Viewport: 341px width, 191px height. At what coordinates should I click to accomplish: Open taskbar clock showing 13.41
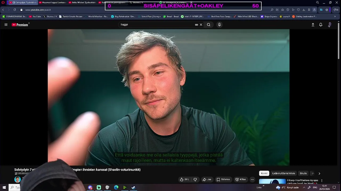(x=324, y=188)
